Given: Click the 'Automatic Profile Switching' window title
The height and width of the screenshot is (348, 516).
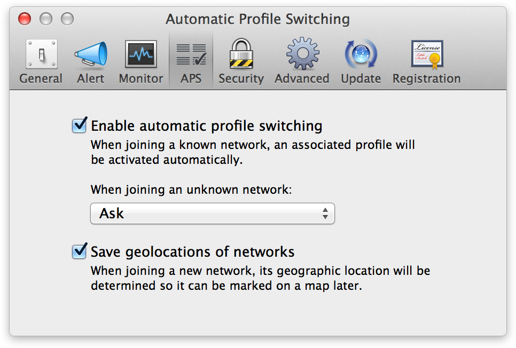Looking at the screenshot, I should [x=257, y=20].
